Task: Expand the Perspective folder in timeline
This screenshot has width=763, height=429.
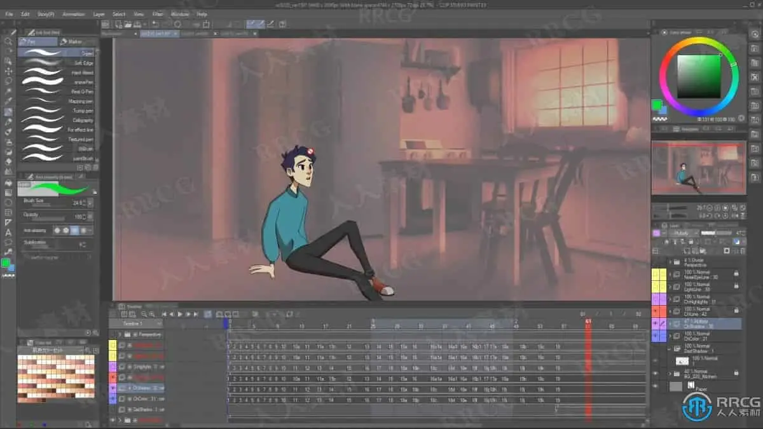Action: (x=120, y=334)
